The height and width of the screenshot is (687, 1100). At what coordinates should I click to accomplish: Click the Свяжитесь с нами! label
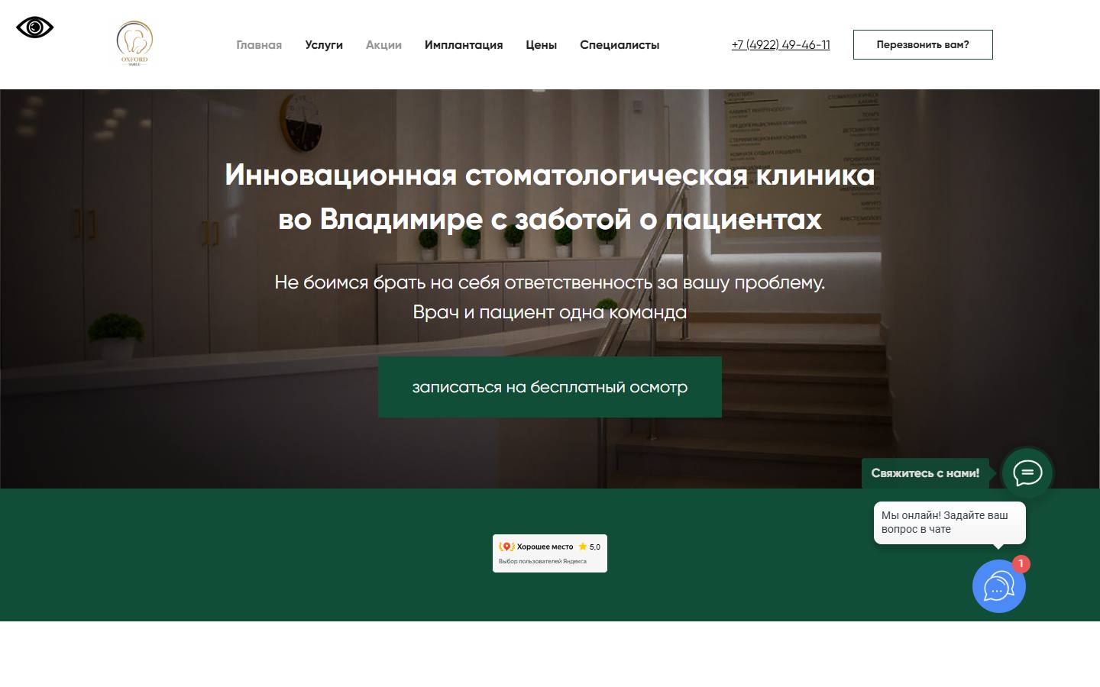[x=925, y=473]
